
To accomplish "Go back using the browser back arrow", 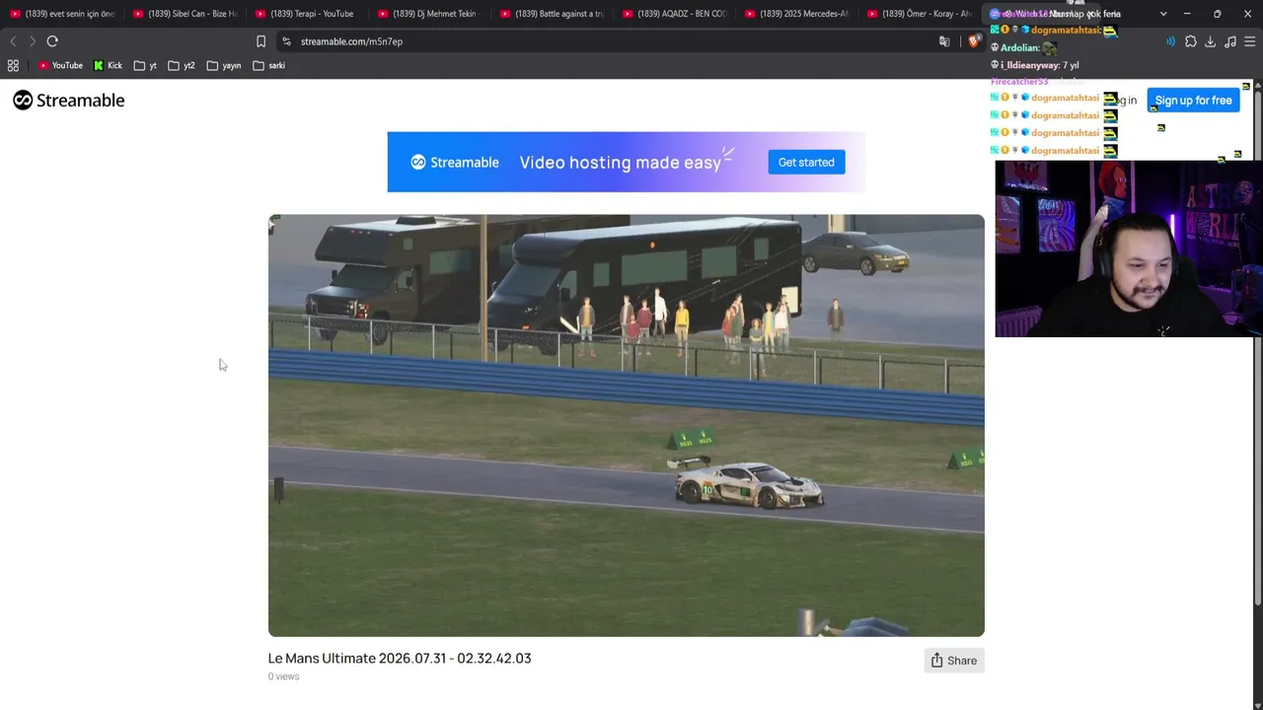I will pos(13,41).
